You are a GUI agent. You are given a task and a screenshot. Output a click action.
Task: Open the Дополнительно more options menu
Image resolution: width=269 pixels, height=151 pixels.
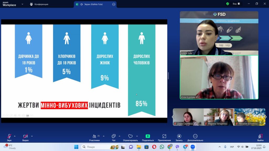point(195,137)
